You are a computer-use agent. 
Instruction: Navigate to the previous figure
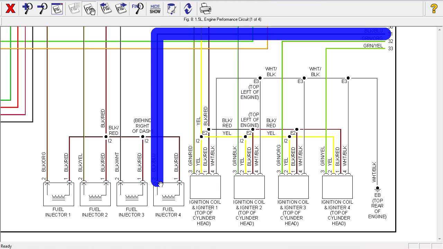pos(106,9)
